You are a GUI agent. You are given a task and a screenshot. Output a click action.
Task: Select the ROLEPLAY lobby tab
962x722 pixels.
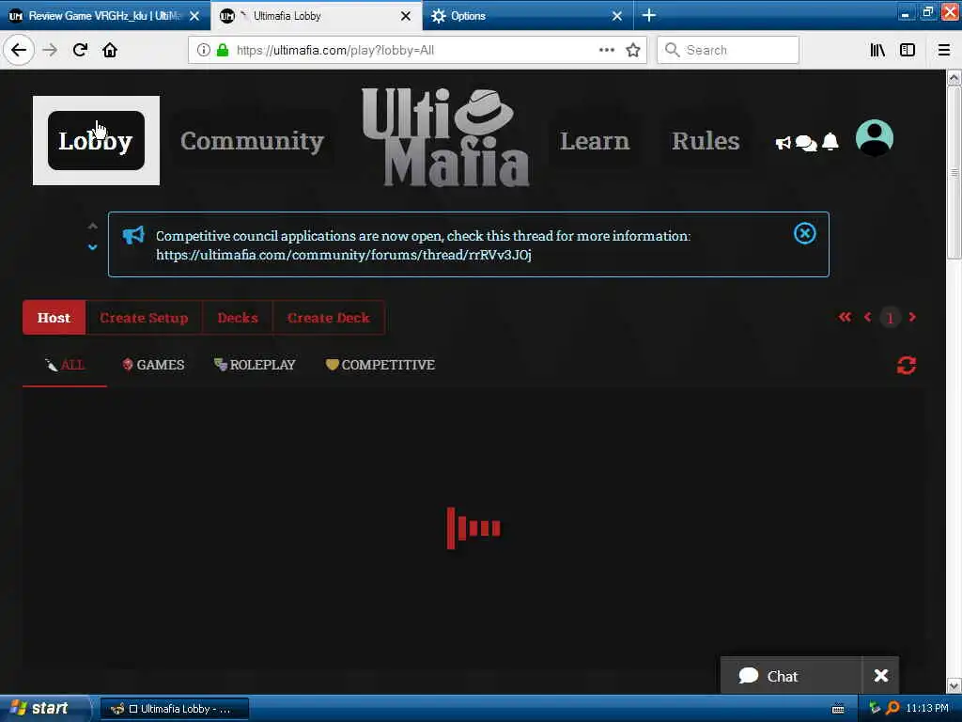255,365
